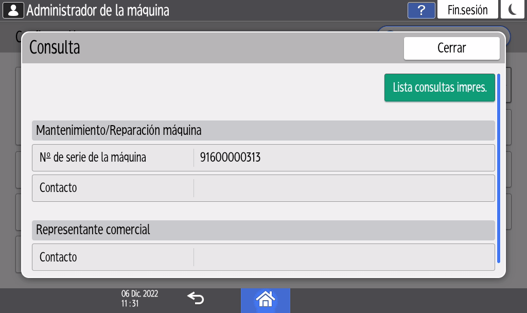Open help with the question mark button
This screenshot has height=313, width=527.
click(421, 10)
